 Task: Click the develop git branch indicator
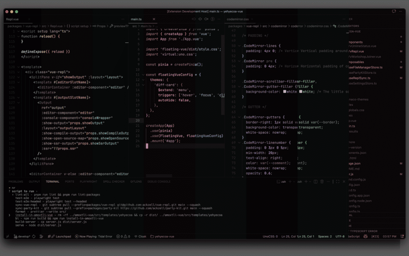click(22, 236)
